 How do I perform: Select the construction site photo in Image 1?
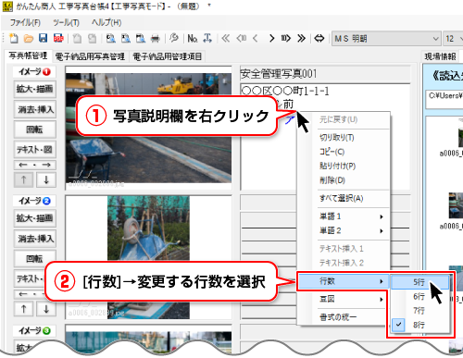pos(148,129)
